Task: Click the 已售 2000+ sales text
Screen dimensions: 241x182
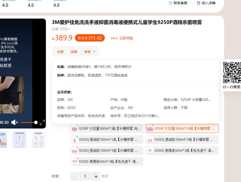Action: pyautogui.click(x=61, y=29)
